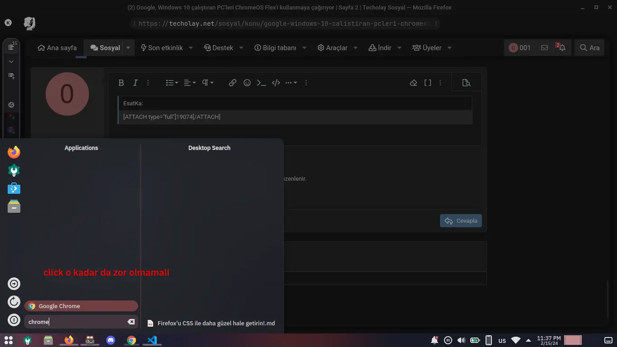The width and height of the screenshot is (617, 347).
Task: Preview the reply with the page-magnifier icon
Action: click(467, 83)
